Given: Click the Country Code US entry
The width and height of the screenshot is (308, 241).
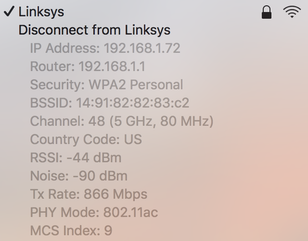Looking at the screenshot, I should 86,139.
